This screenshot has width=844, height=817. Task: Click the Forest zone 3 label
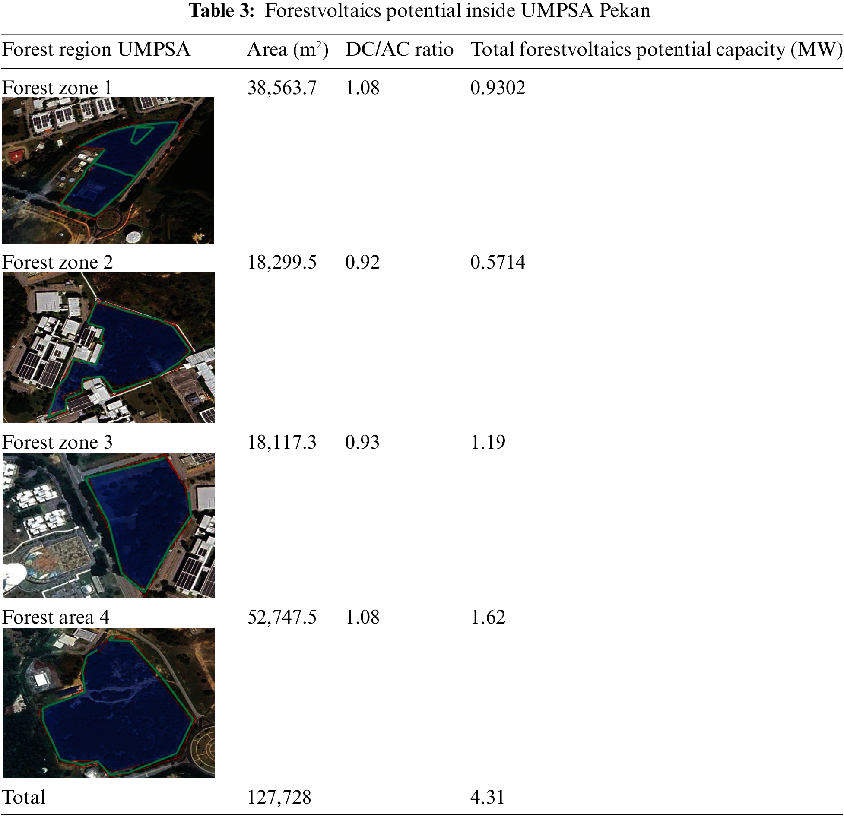point(57,442)
